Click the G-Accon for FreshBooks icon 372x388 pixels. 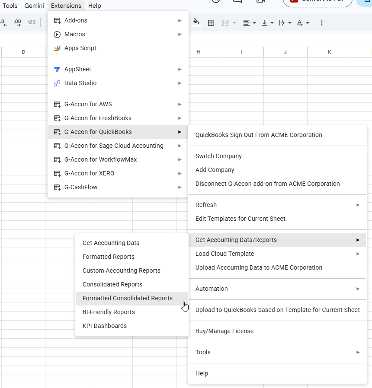(x=57, y=118)
